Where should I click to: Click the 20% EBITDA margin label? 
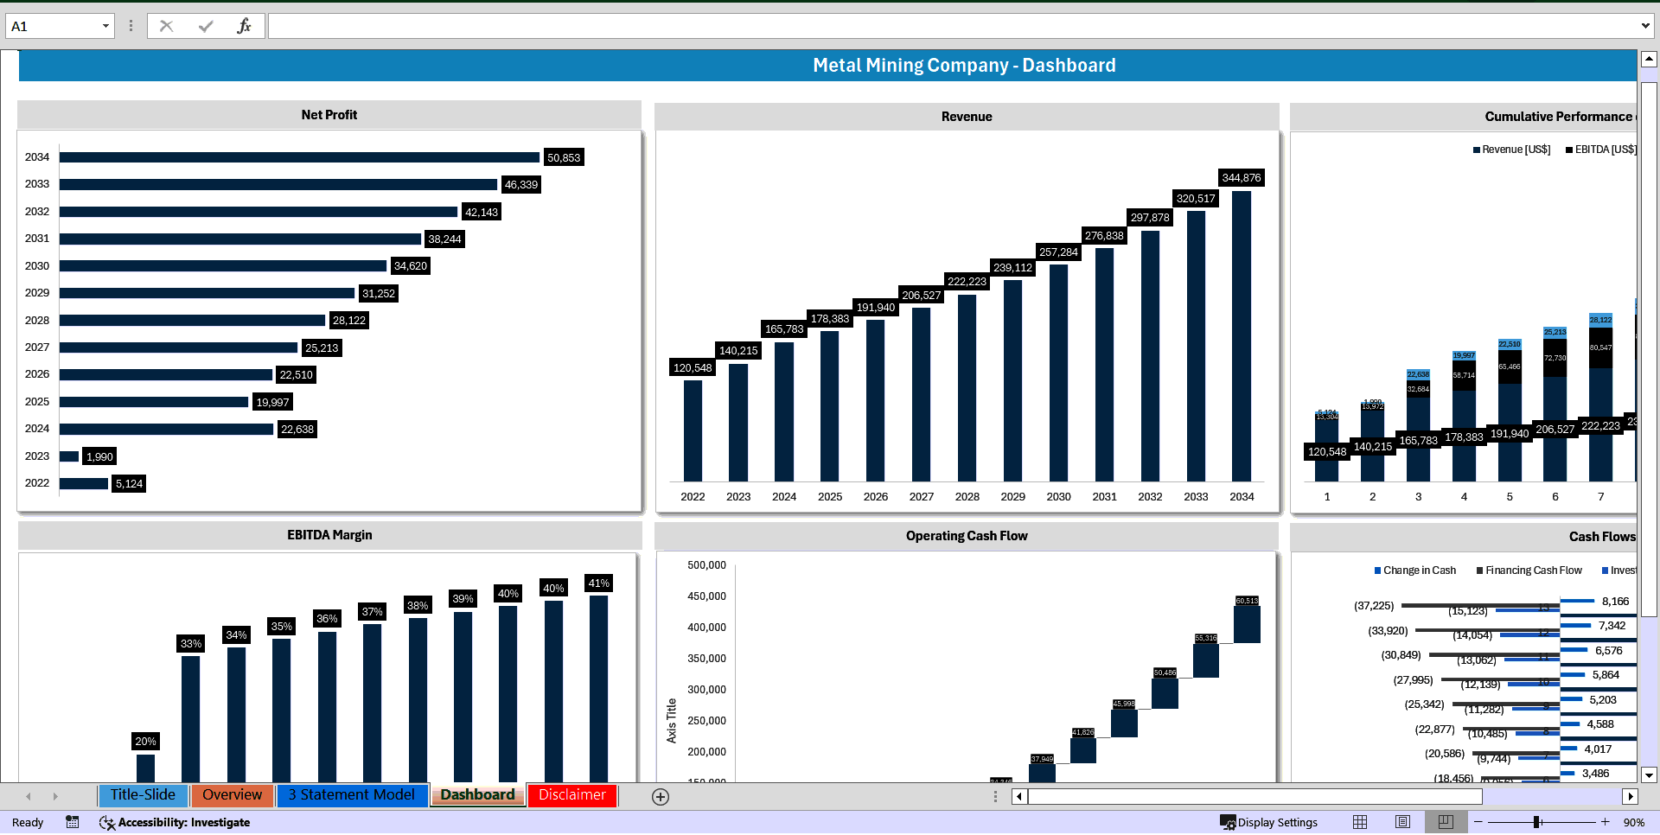145,742
